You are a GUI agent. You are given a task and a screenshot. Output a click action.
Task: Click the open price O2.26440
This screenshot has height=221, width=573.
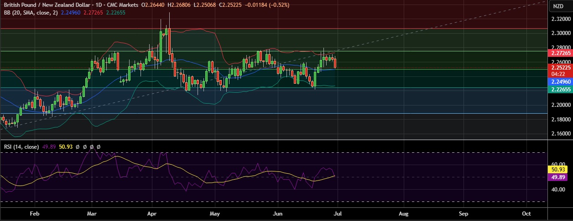point(154,5)
